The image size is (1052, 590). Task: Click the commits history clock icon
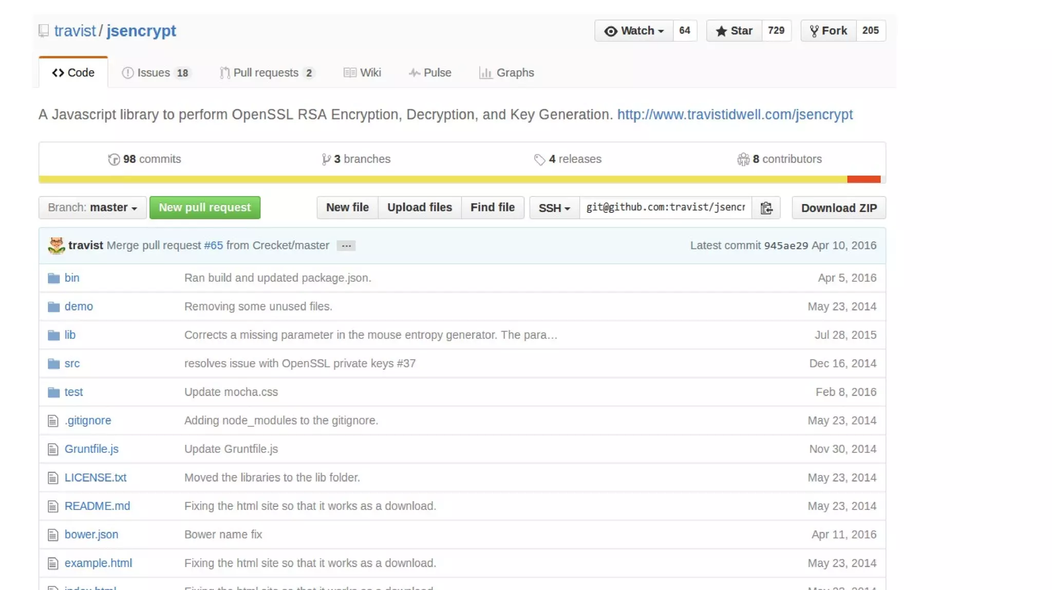point(114,160)
